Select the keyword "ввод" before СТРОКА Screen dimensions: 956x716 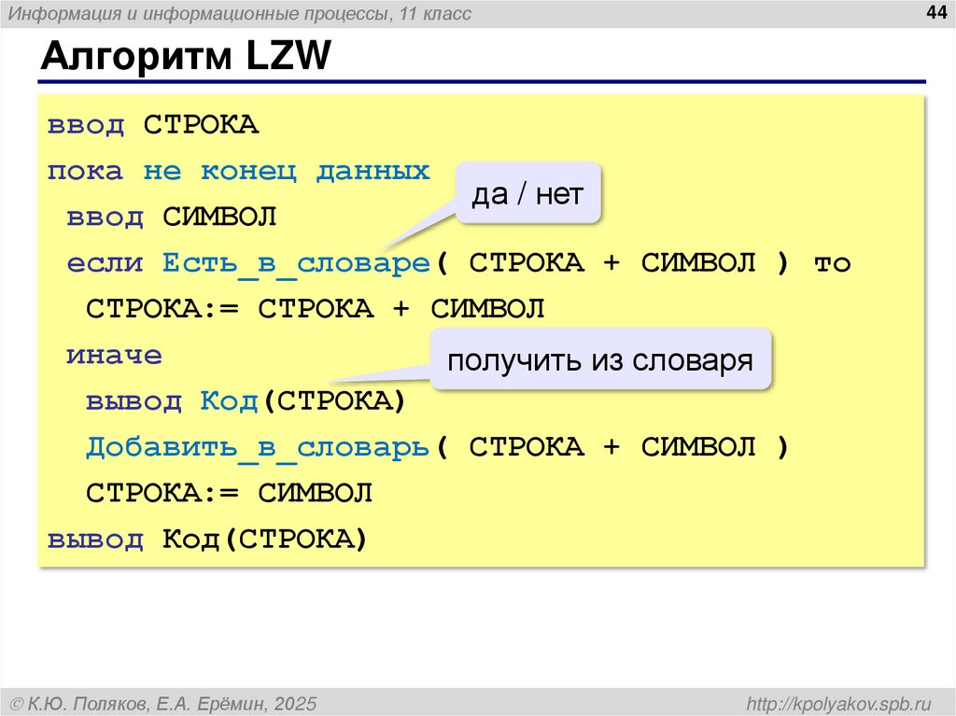click(86, 124)
